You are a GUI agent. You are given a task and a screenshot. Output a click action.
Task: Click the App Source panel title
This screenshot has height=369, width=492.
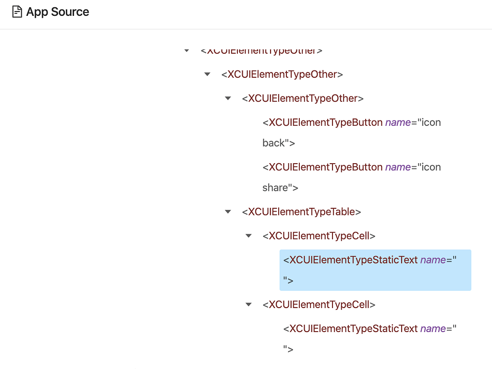(57, 12)
